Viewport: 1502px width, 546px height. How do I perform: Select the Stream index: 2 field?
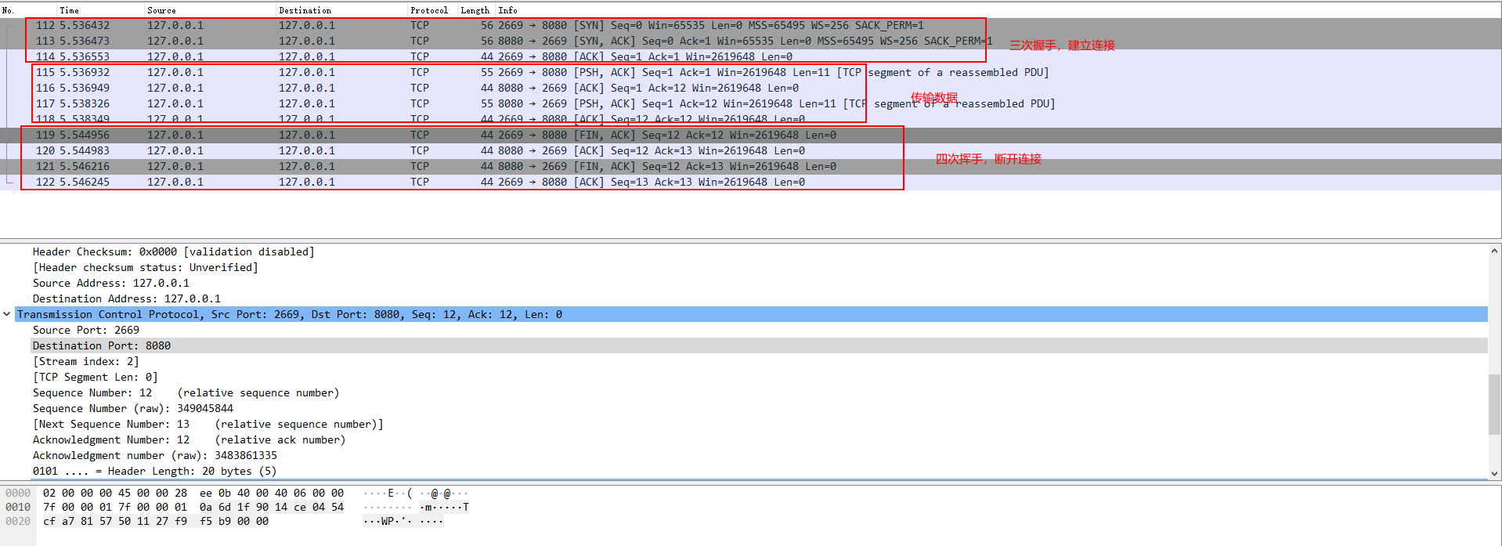click(x=85, y=361)
